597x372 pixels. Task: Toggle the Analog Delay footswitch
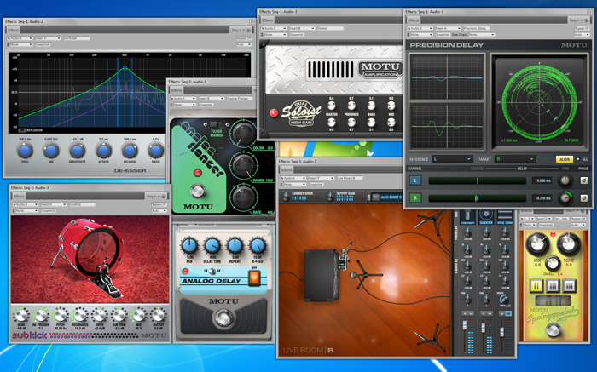click(x=223, y=318)
